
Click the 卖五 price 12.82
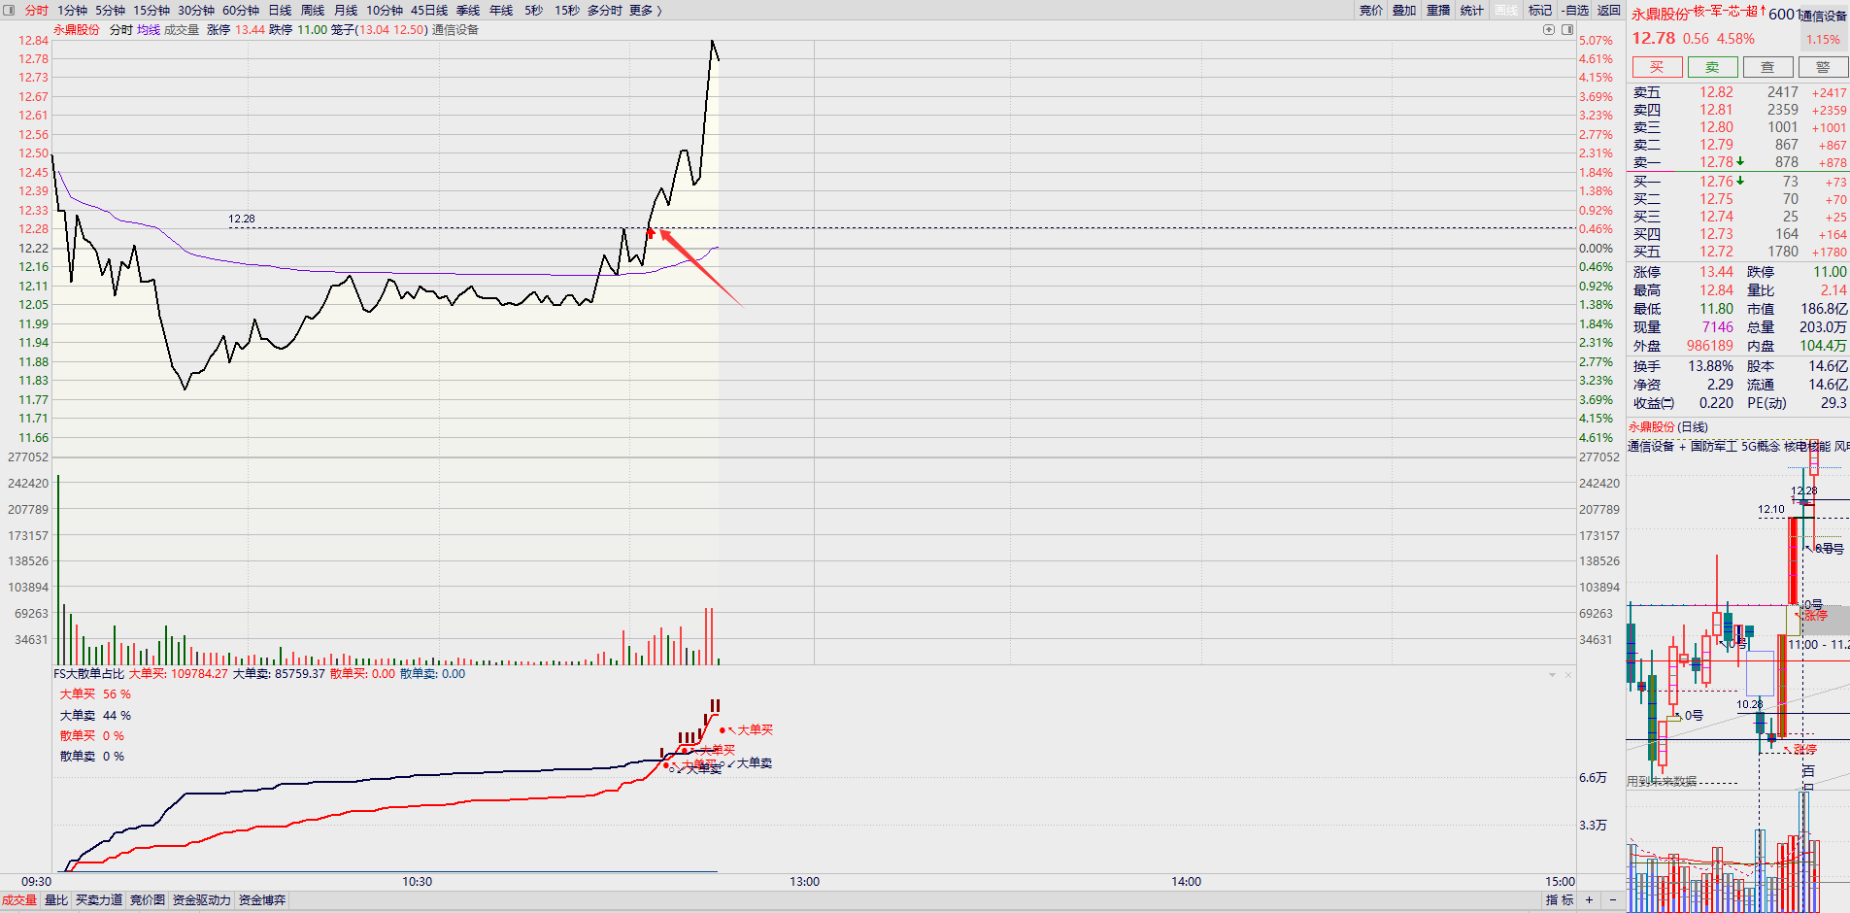pyautogui.click(x=1716, y=92)
